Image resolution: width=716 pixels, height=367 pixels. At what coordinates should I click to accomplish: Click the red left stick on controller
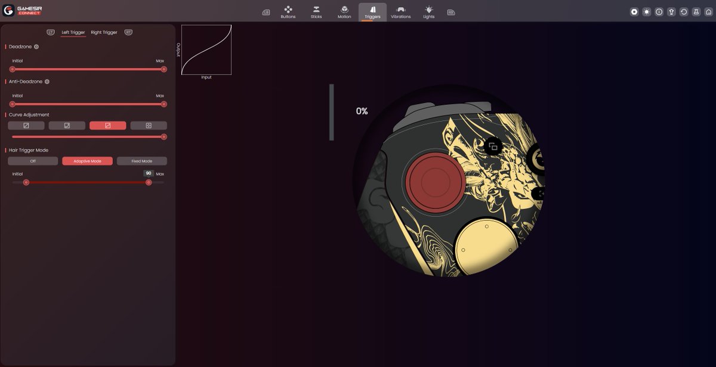tap(435, 182)
